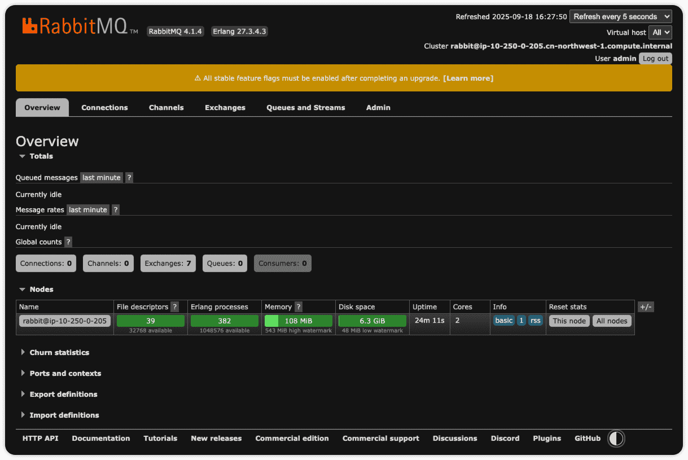Open the refresh interval dropdown
This screenshot has height=460, width=688.
pyautogui.click(x=621, y=17)
